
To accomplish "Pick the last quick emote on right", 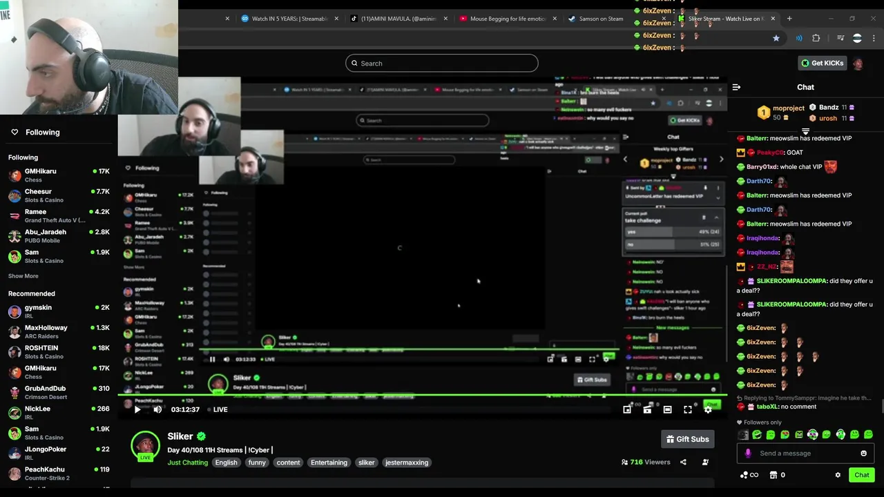I will coord(868,435).
